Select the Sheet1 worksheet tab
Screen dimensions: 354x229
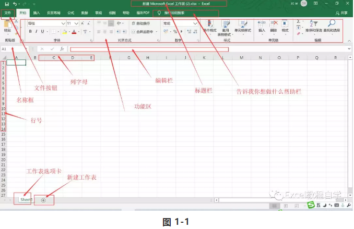click(26, 199)
